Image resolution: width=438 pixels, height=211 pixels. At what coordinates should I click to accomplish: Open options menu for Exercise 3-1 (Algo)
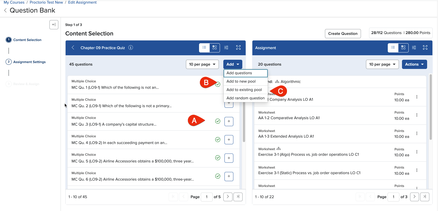point(417,152)
